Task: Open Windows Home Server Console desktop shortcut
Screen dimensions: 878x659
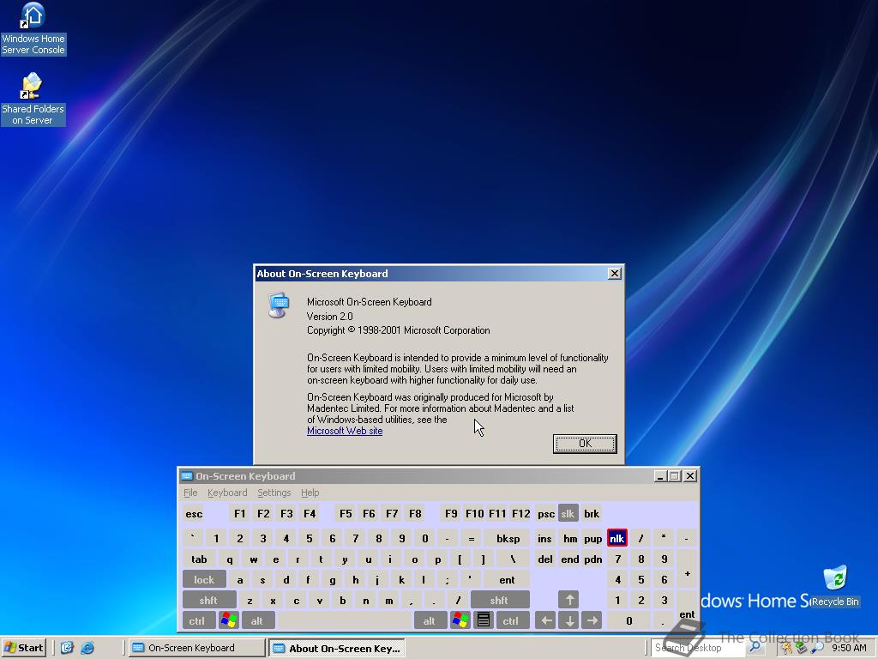Action: pos(33,28)
